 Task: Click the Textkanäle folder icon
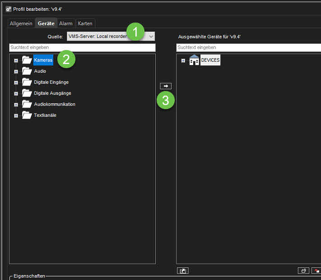[x=27, y=115]
